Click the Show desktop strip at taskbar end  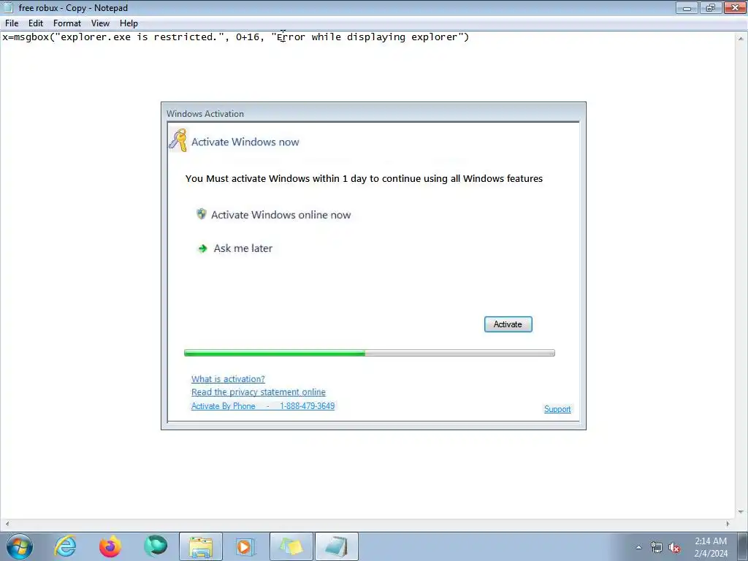coord(743,546)
